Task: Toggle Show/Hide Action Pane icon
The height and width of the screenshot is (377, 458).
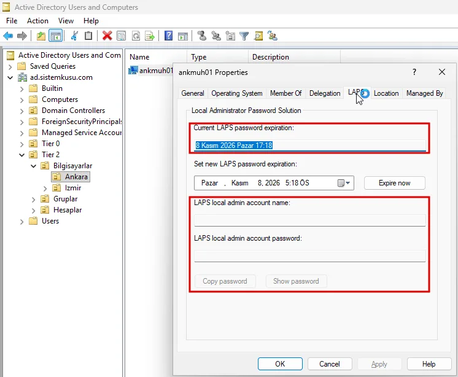Action: [x=183, y=36]
